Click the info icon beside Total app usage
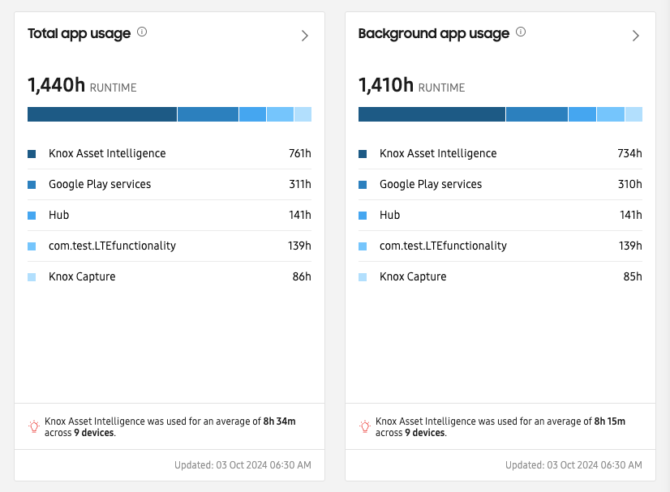The width and height of the screenshot is (670, 492). [x=142, y=32]
